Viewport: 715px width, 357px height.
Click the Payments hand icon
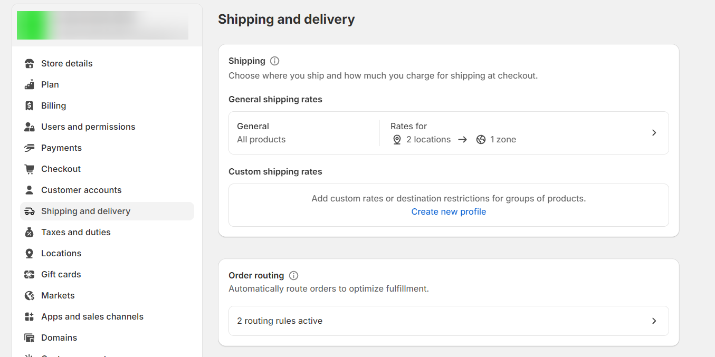pyautogui.click(x=30, y=148)
